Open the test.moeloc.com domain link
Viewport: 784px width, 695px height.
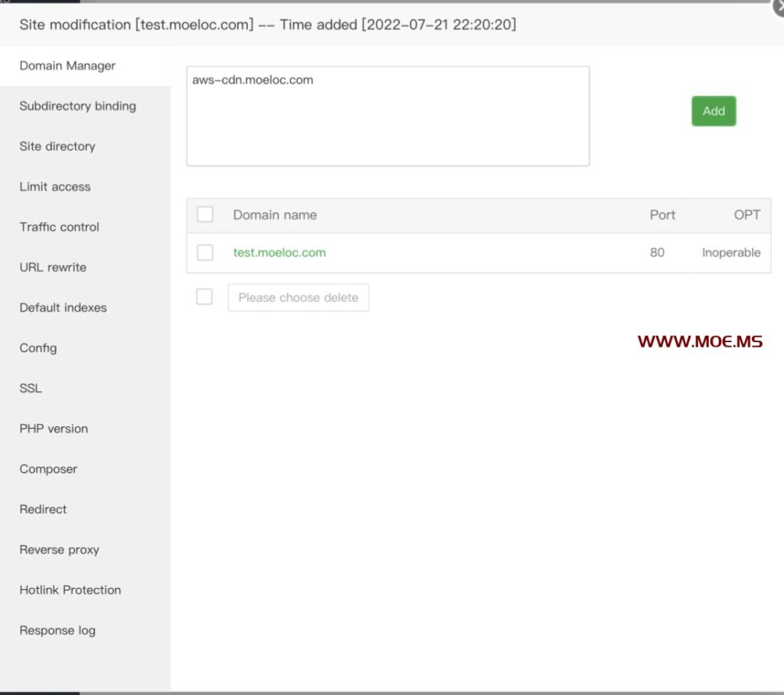[279, 253]
